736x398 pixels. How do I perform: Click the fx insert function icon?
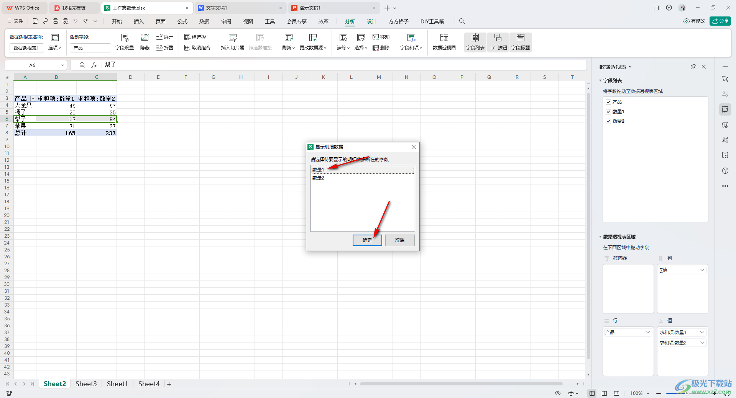[94, 65]
